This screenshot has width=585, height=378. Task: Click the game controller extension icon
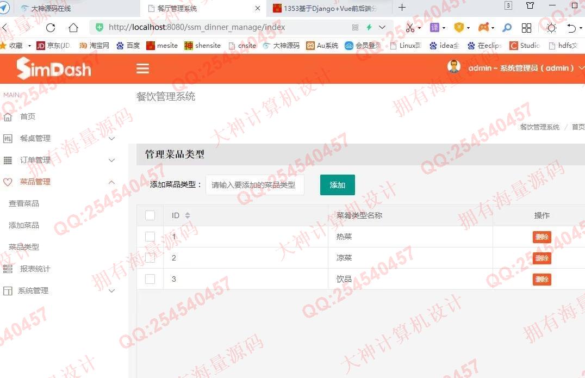point(483,27)
